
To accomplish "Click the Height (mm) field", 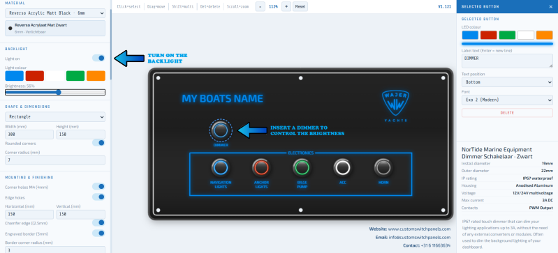I will click(81, 135).
